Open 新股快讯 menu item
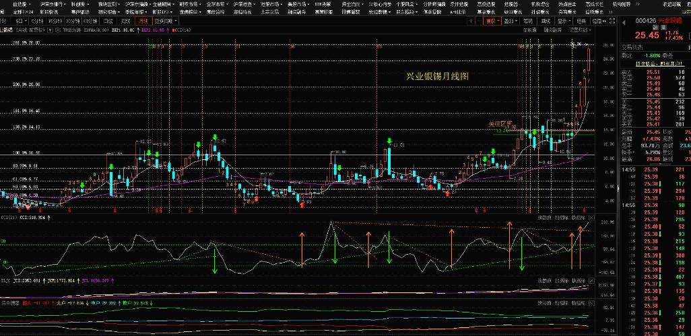The width and height of the screenshot is (691, 336). pyautogui.click(x=49, y=12)
